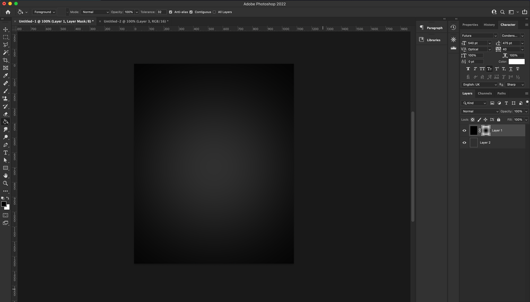Select the Horizontal Type tool

coord(5,152)
